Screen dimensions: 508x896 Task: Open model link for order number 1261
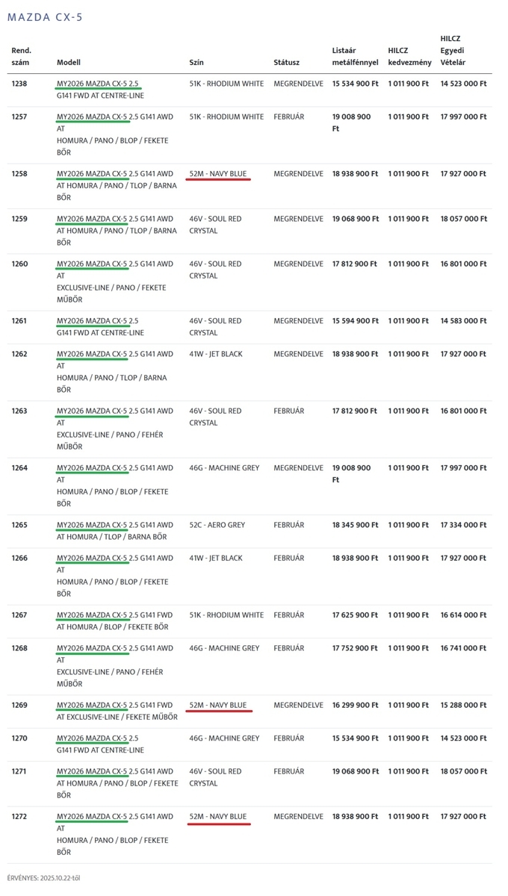click(97, 320)
